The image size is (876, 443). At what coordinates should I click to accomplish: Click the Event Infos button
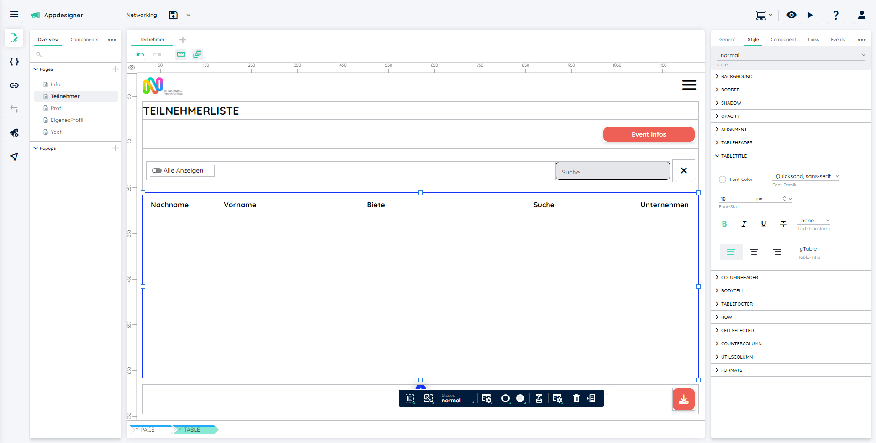point(649,134)
